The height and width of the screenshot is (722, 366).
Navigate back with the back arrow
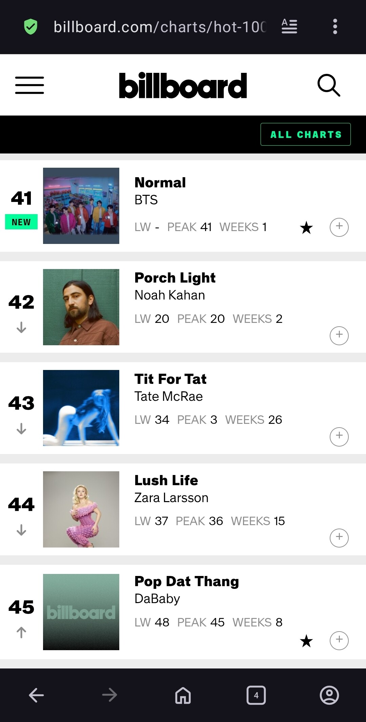coord(36,695)
